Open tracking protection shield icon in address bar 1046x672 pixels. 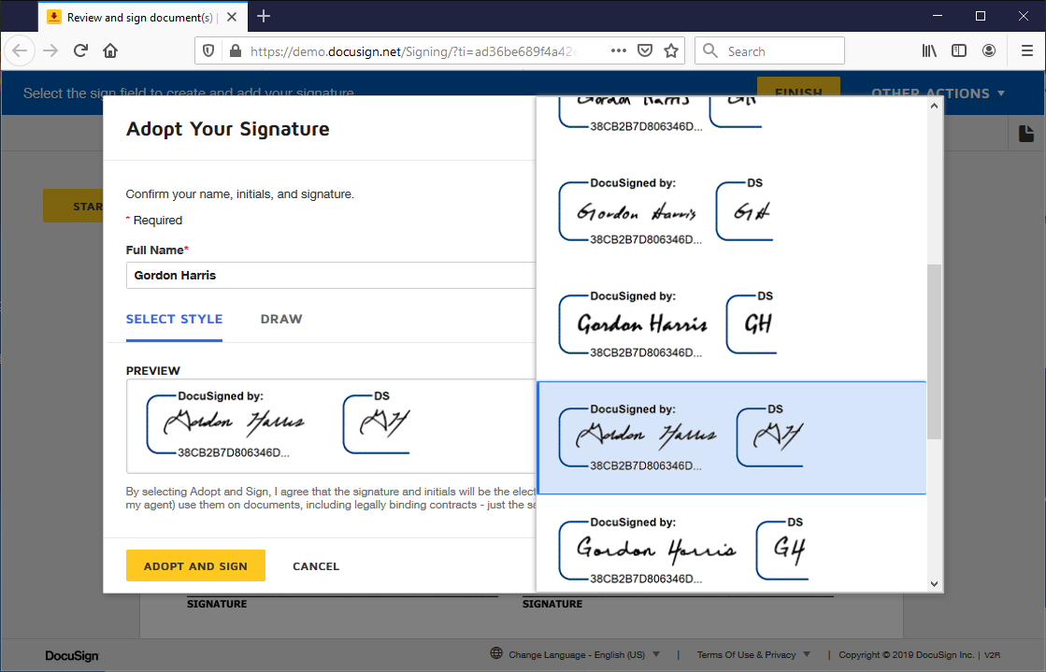pos(208,50)
